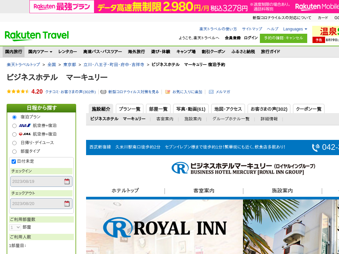
Task: Click the phone icon in blue banner
Action: tap(315, 148)
